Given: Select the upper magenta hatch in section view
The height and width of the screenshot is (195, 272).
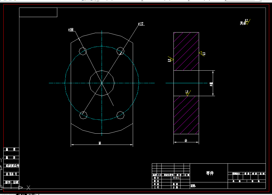Looking at the screenshot, I should tap(186, 52).
